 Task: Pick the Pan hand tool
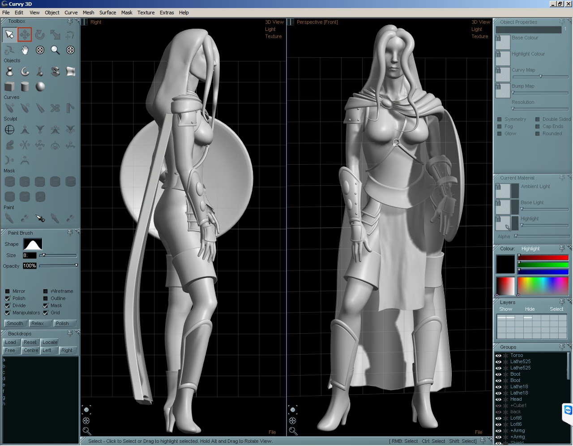pyautogui.click(x=25, y=50)
